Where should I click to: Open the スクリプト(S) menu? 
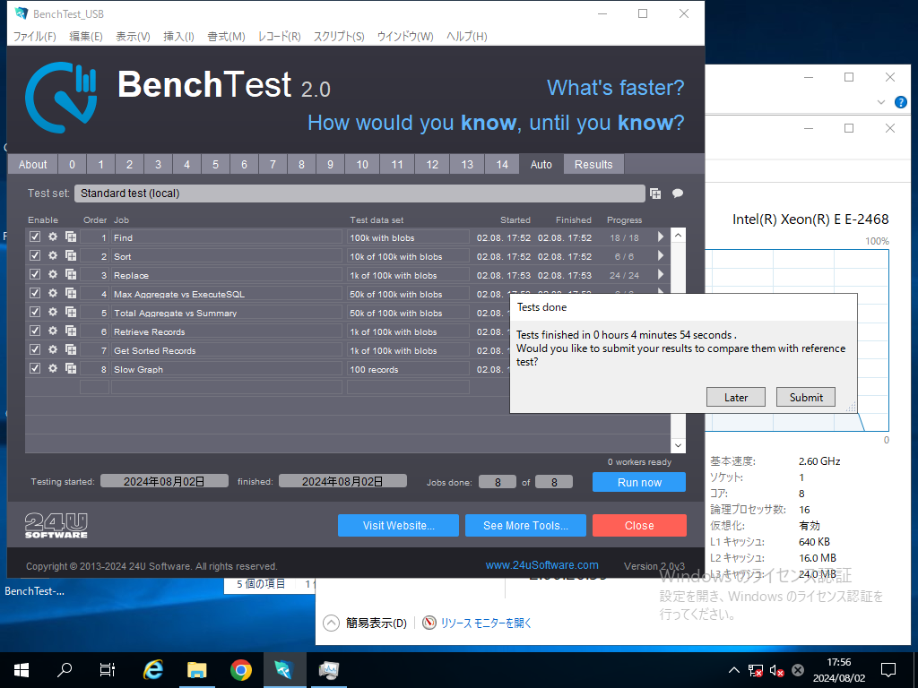[x=339, y=36]
